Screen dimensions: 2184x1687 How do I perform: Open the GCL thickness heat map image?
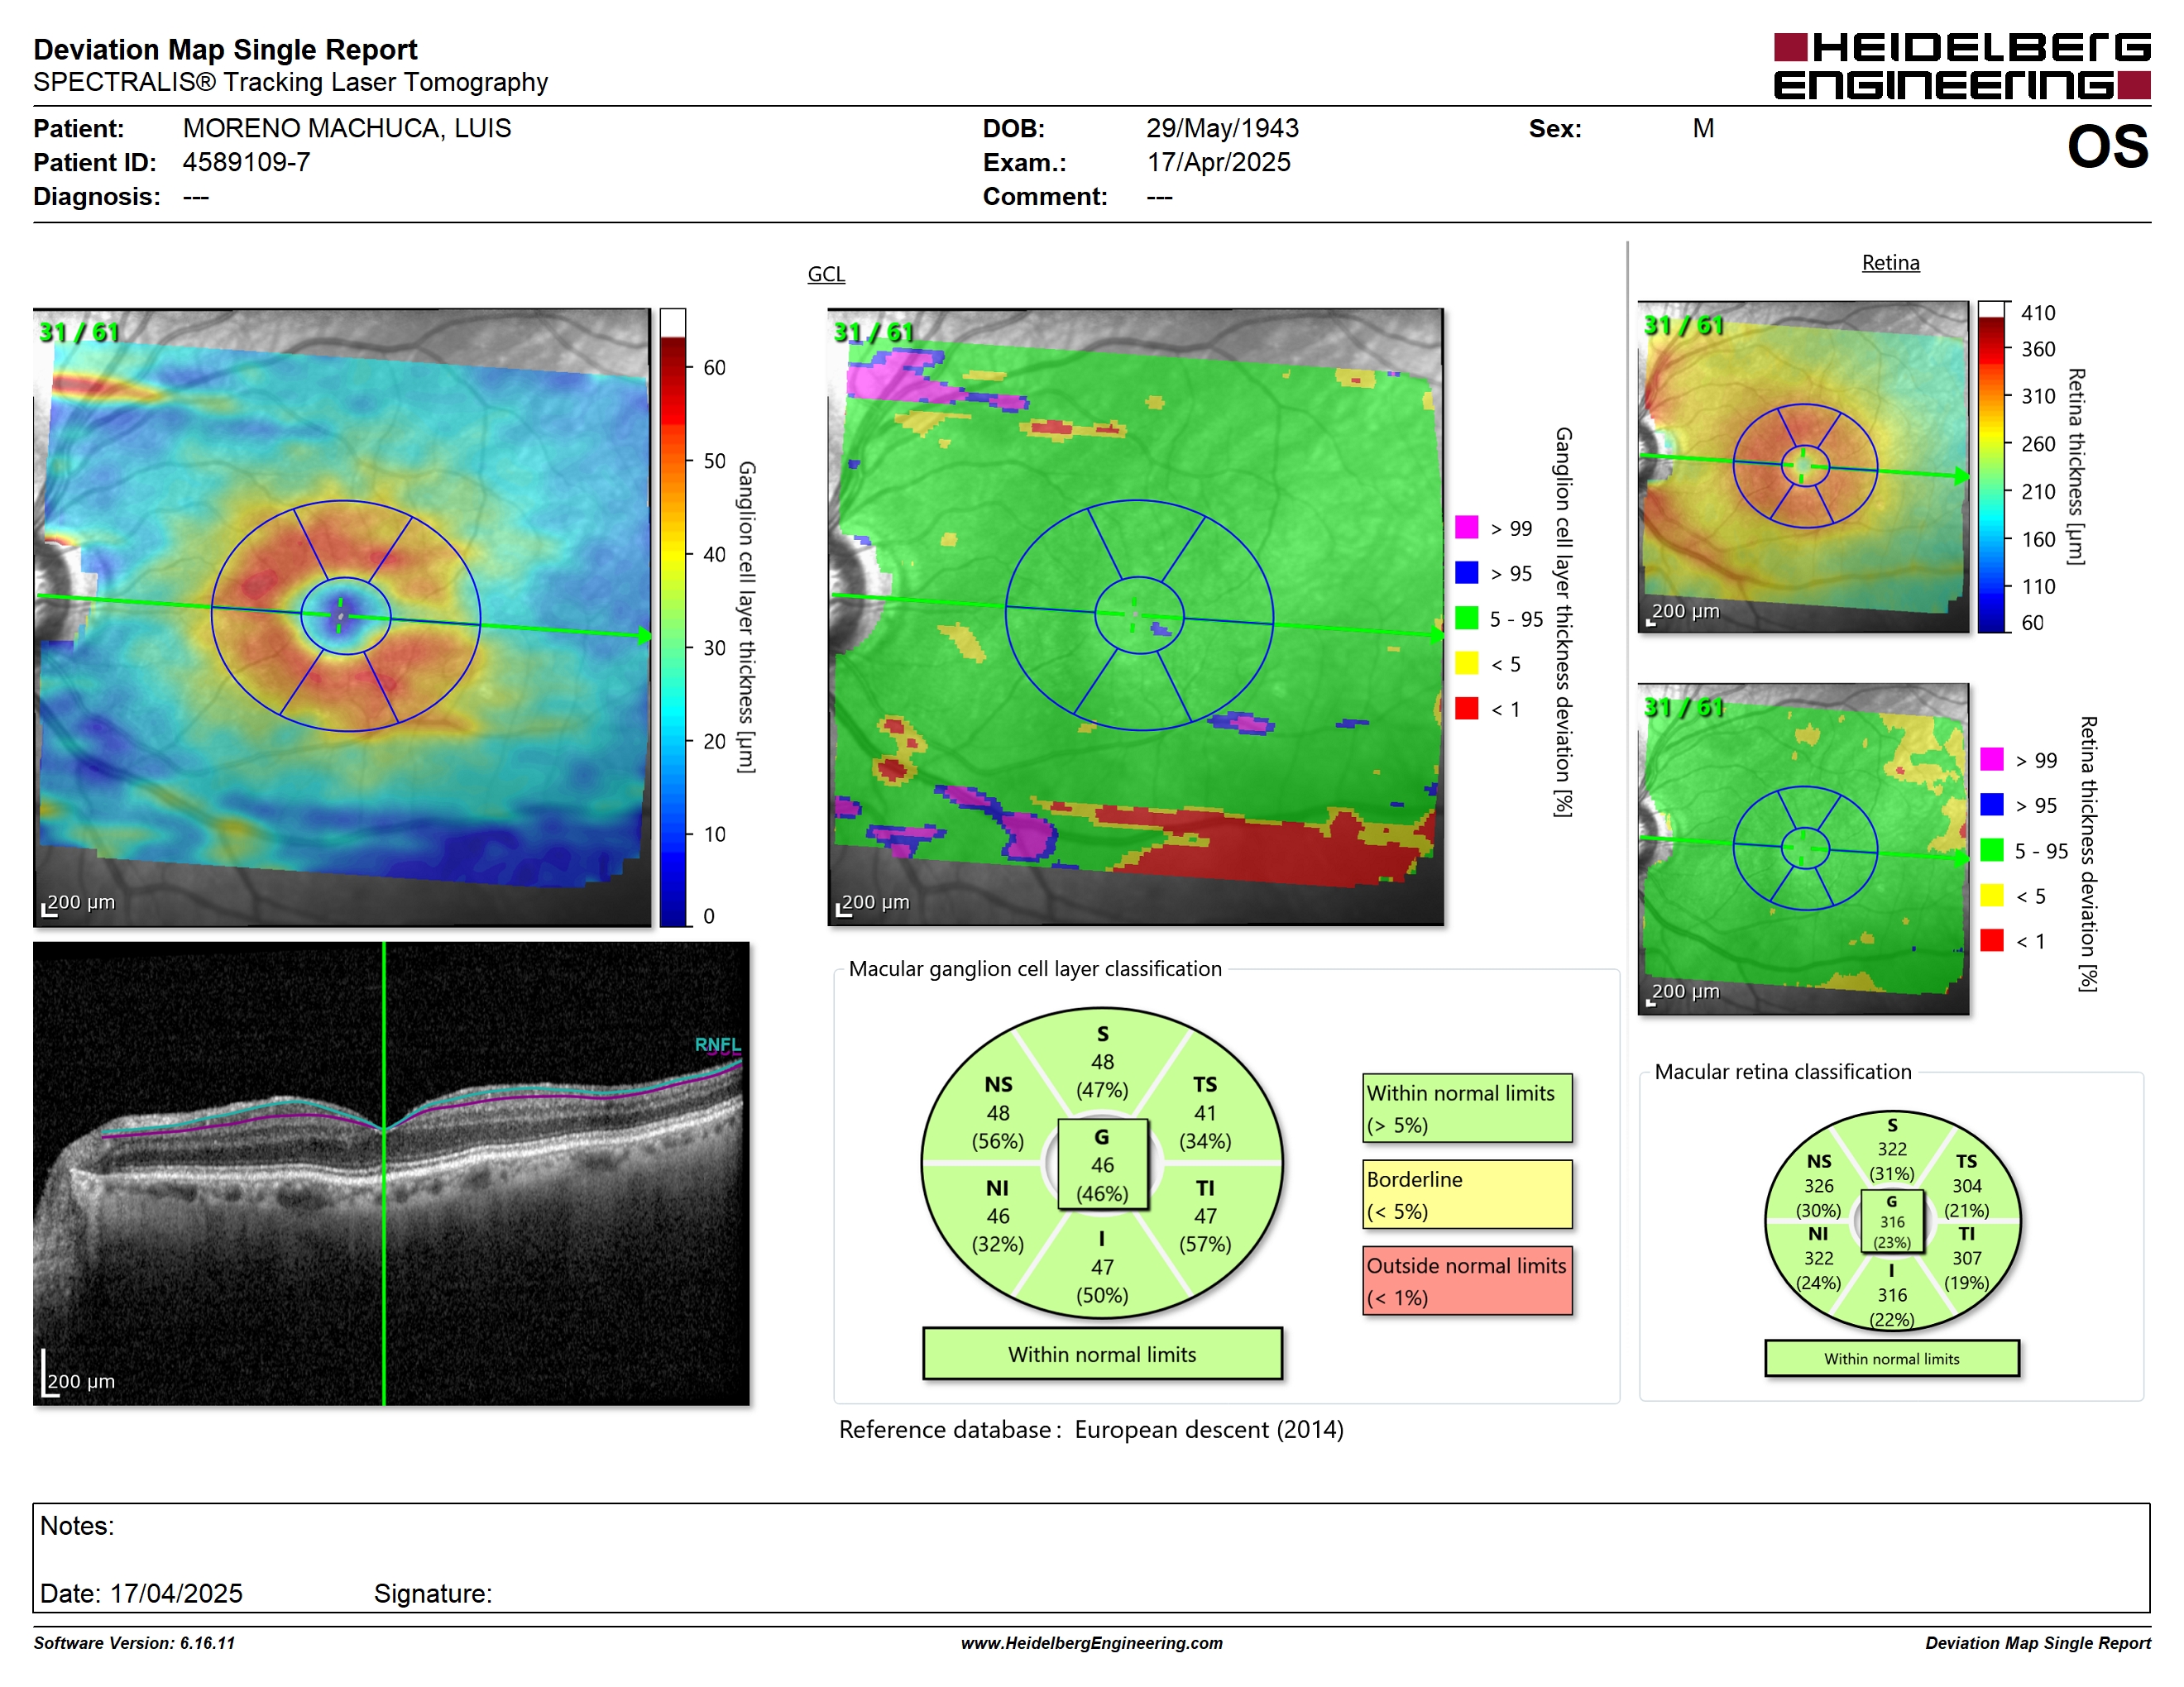tap(342, 618)
